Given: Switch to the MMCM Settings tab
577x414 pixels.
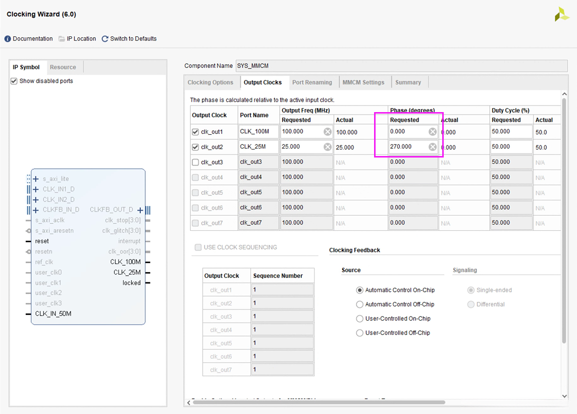Looking at the screenshot, I should click(363, 82).
